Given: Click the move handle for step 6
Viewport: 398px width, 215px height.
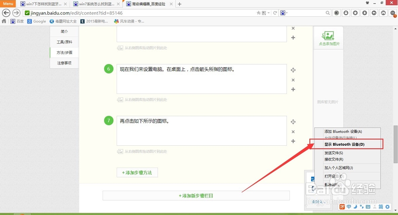Looking at the screenshot, I should (x=293, y=70).
